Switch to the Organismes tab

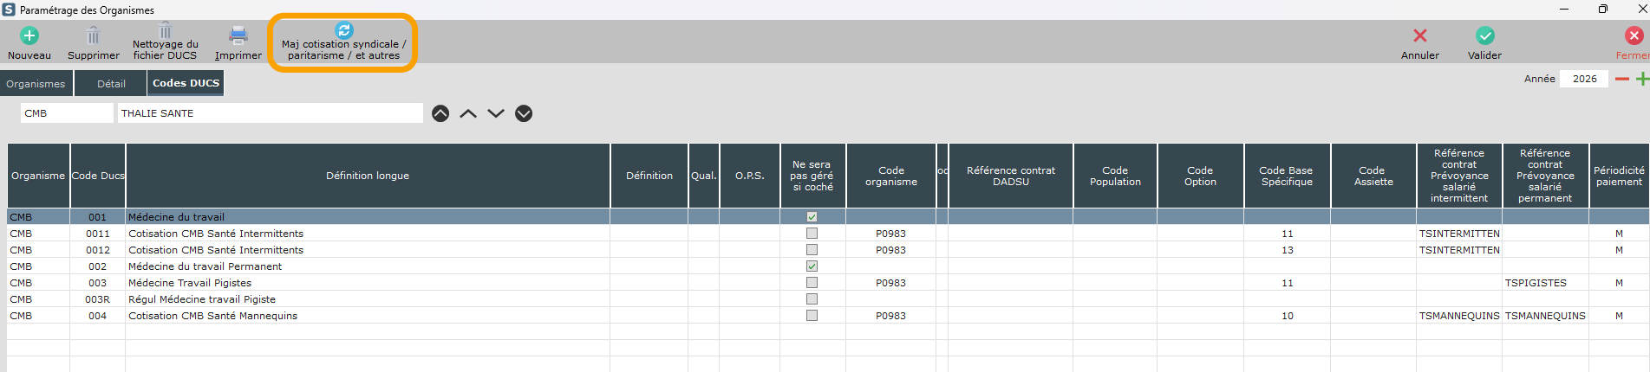click(36, 84)
